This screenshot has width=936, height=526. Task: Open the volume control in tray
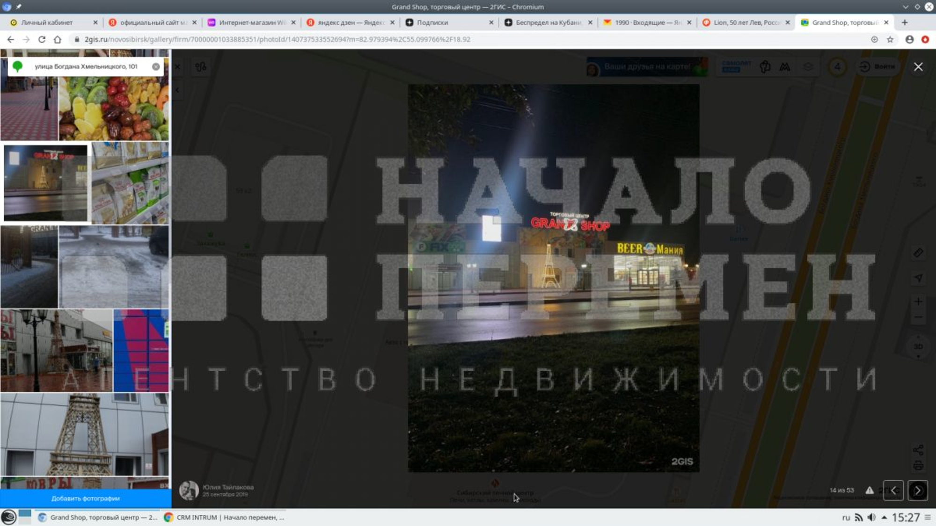[x=871, y=517]
